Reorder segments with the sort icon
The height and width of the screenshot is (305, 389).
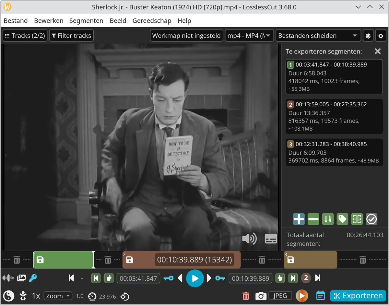tap(328, 219)
